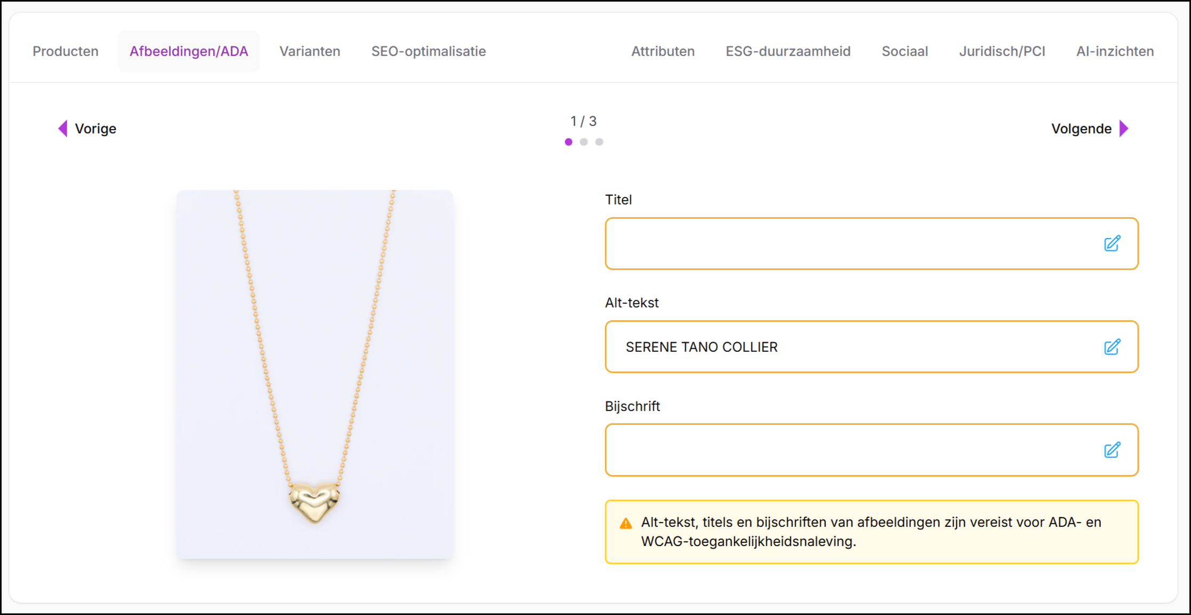
Task: Select the first pagination dot
Action: click(x=569, y=142)
